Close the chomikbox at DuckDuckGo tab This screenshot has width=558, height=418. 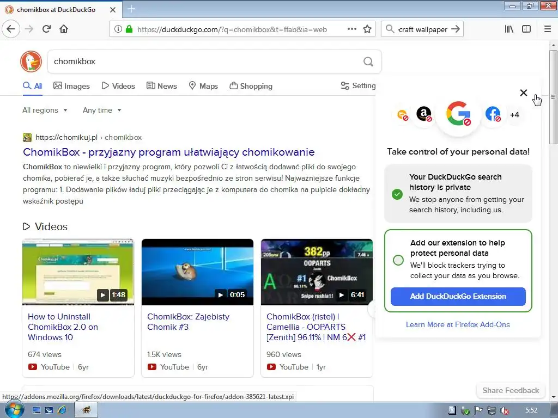(x=113, y=10)
